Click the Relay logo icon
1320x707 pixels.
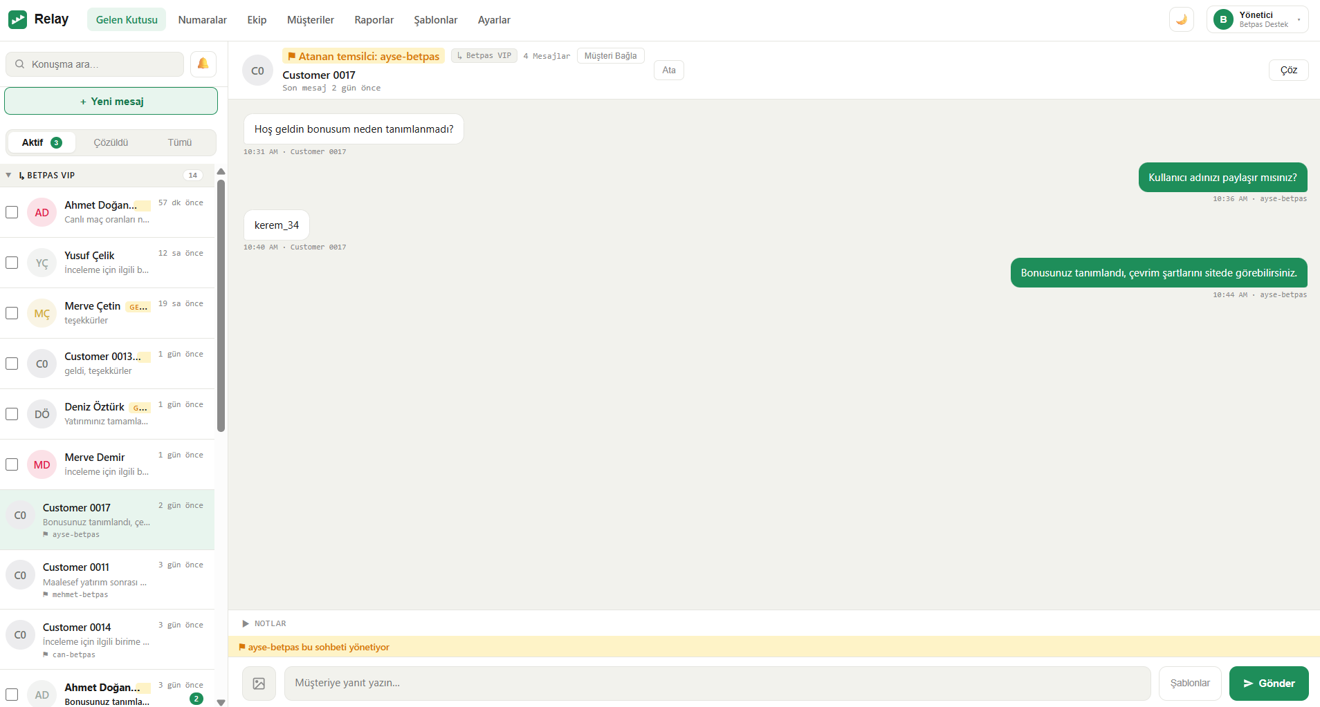click(18, 19)
